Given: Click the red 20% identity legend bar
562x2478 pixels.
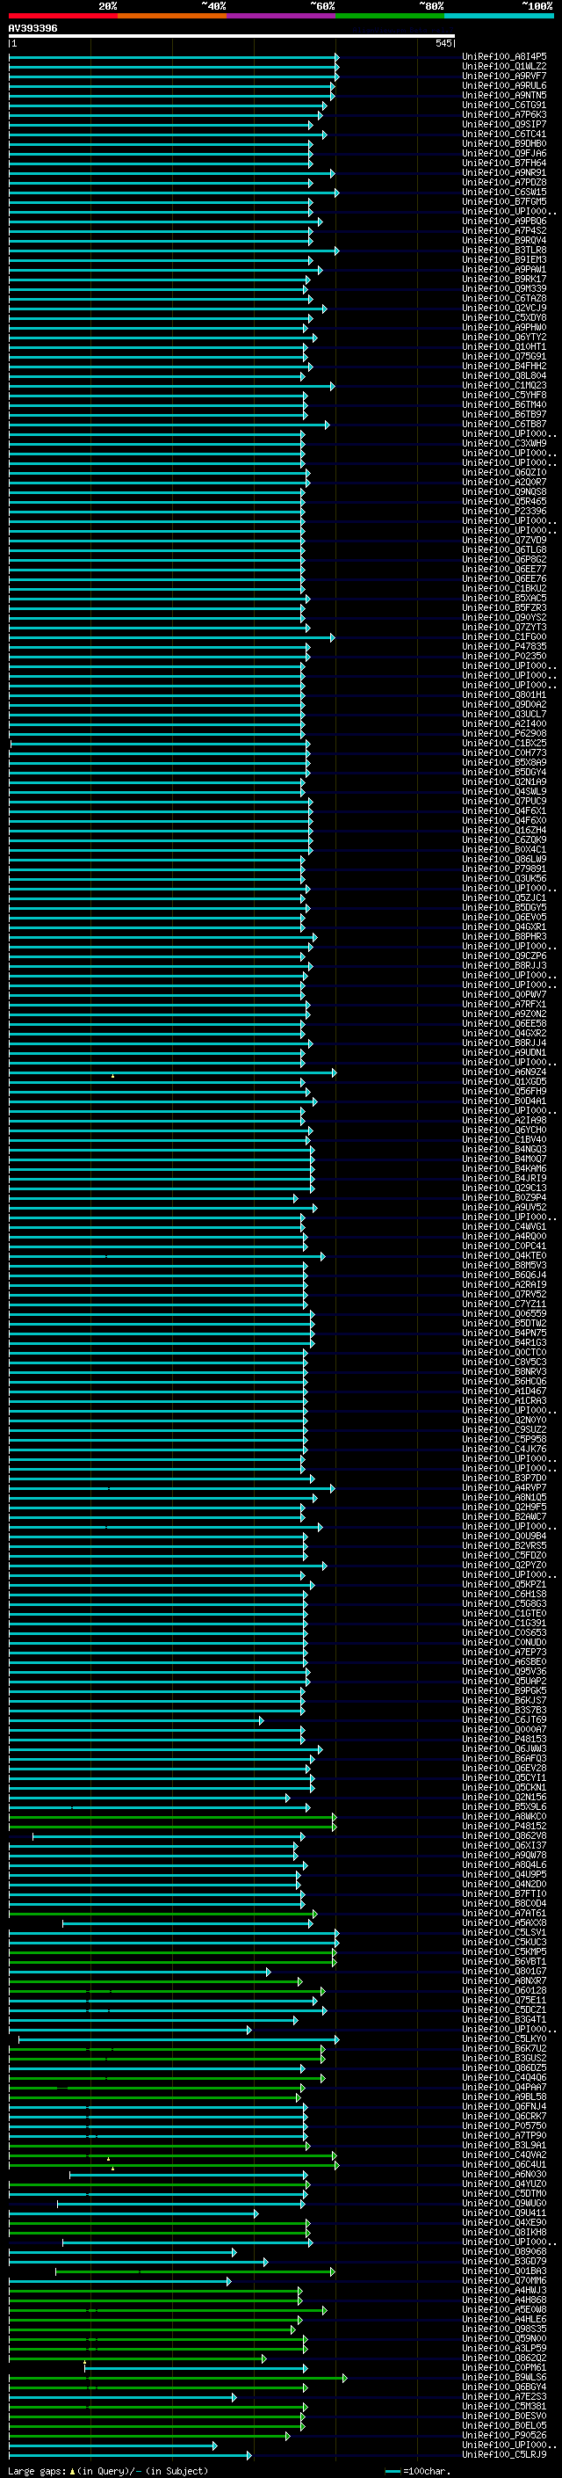Looking at the screenshot, I should pyautogui.click(x=63, y=17).
